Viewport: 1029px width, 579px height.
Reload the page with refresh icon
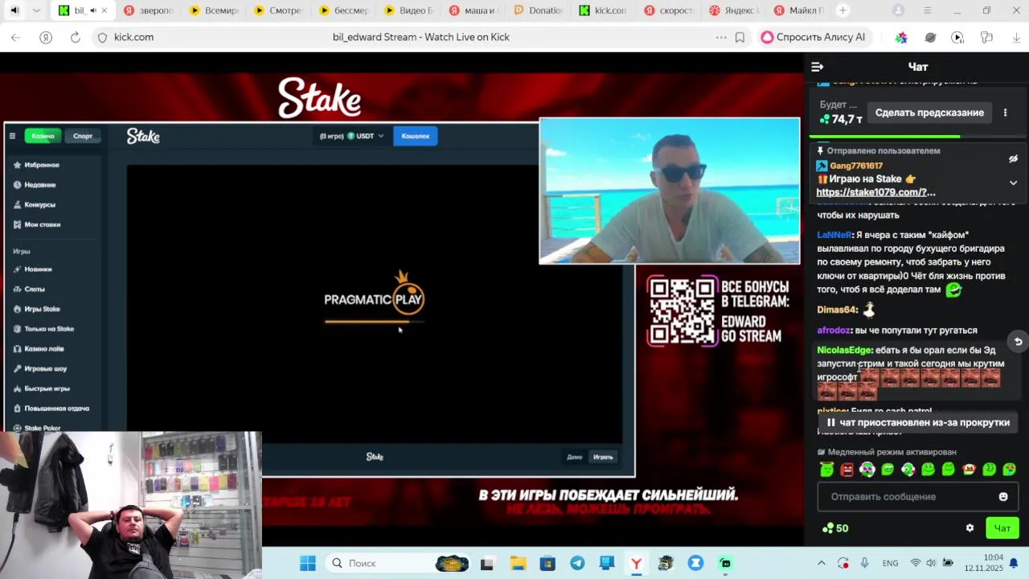[x=75, y=37]
